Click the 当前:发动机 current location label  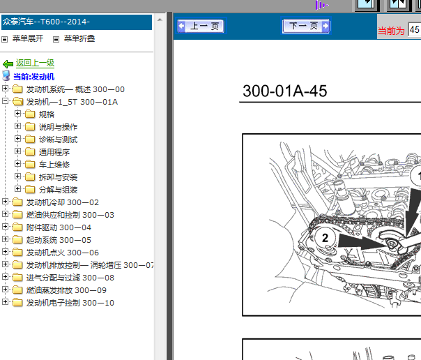coord(34,77)
